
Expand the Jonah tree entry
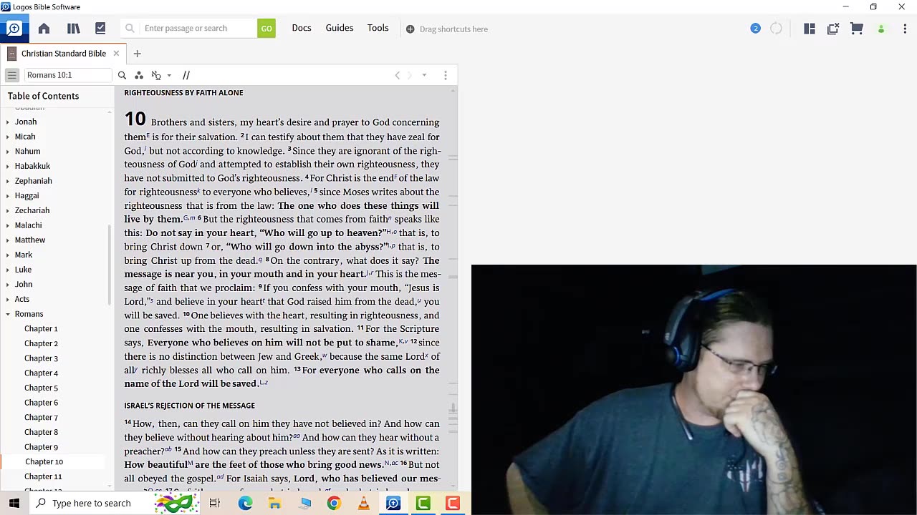(8, 122)
